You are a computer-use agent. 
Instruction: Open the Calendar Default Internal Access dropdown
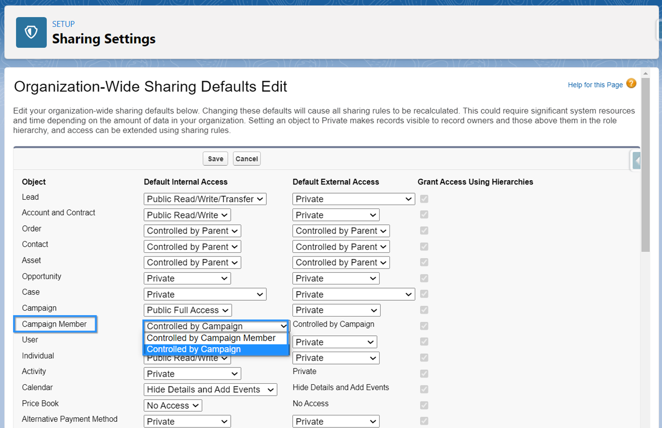point(210,390)
